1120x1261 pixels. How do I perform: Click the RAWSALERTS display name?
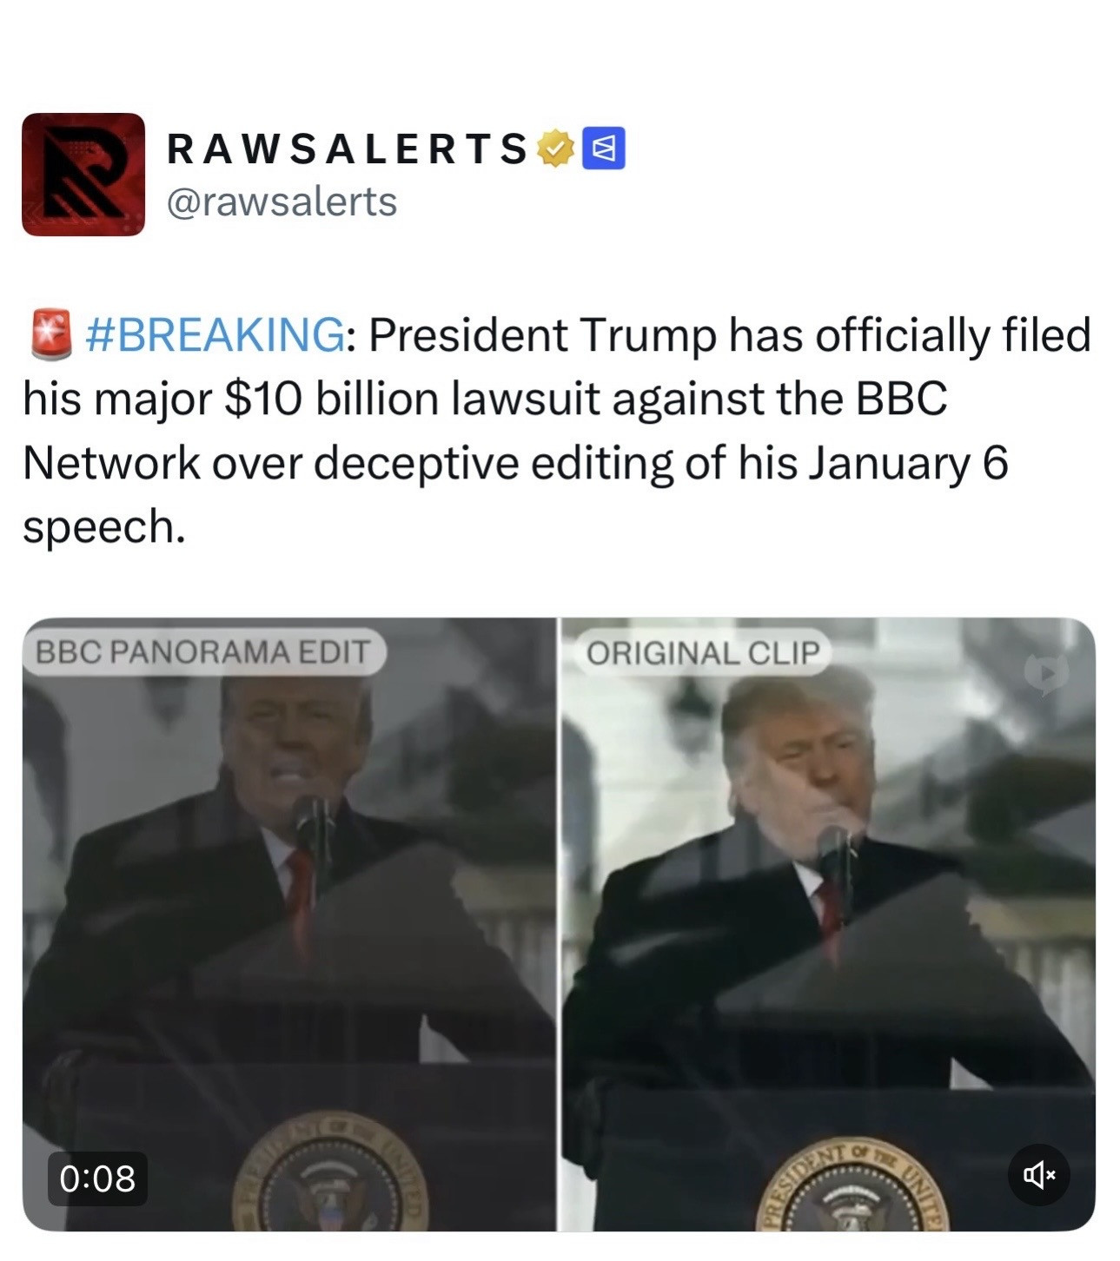tap(348, 149)
